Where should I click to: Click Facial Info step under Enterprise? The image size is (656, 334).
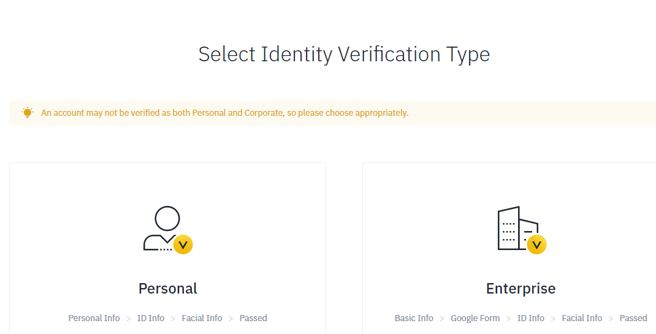tap(582, 318)
